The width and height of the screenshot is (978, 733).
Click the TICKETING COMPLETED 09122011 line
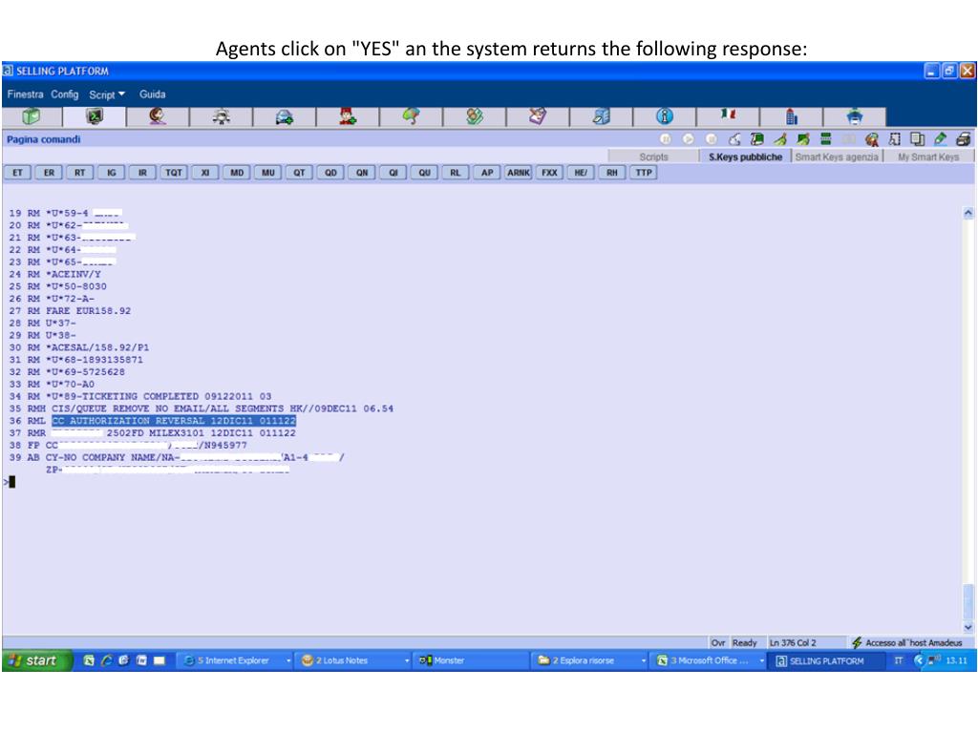click(140, 396)
